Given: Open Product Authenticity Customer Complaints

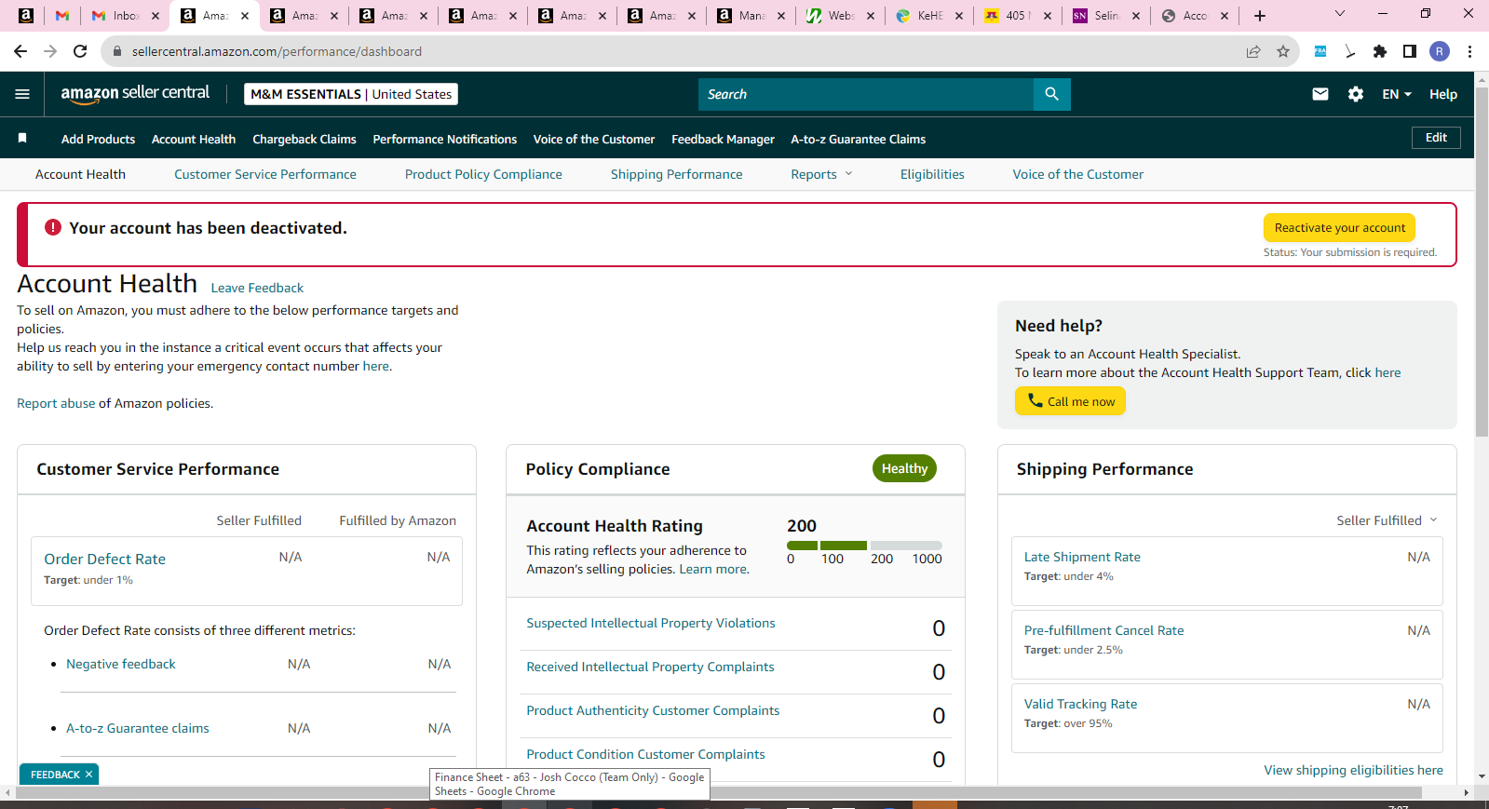Looking at the screenshot, I should [x=653, y=710].
